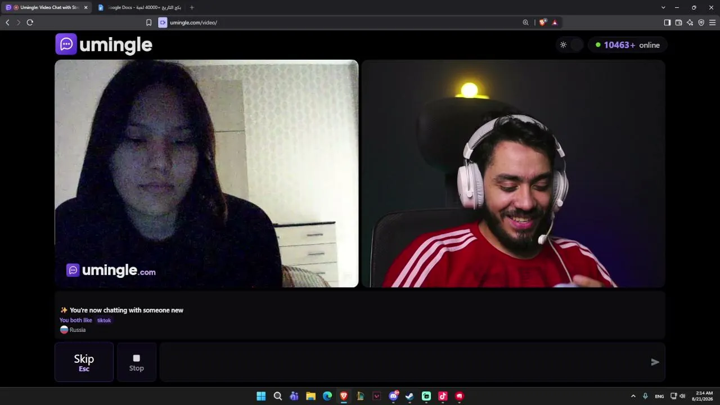
Task: Toggle the light/dark theme switch
Action: (x=569, y=45)
